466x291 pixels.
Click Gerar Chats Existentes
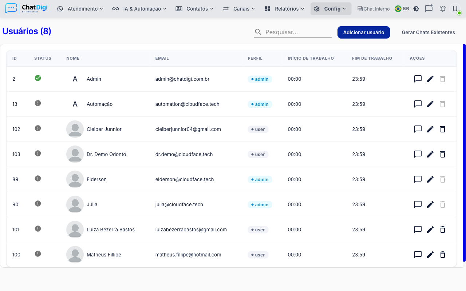coord(429,32)
